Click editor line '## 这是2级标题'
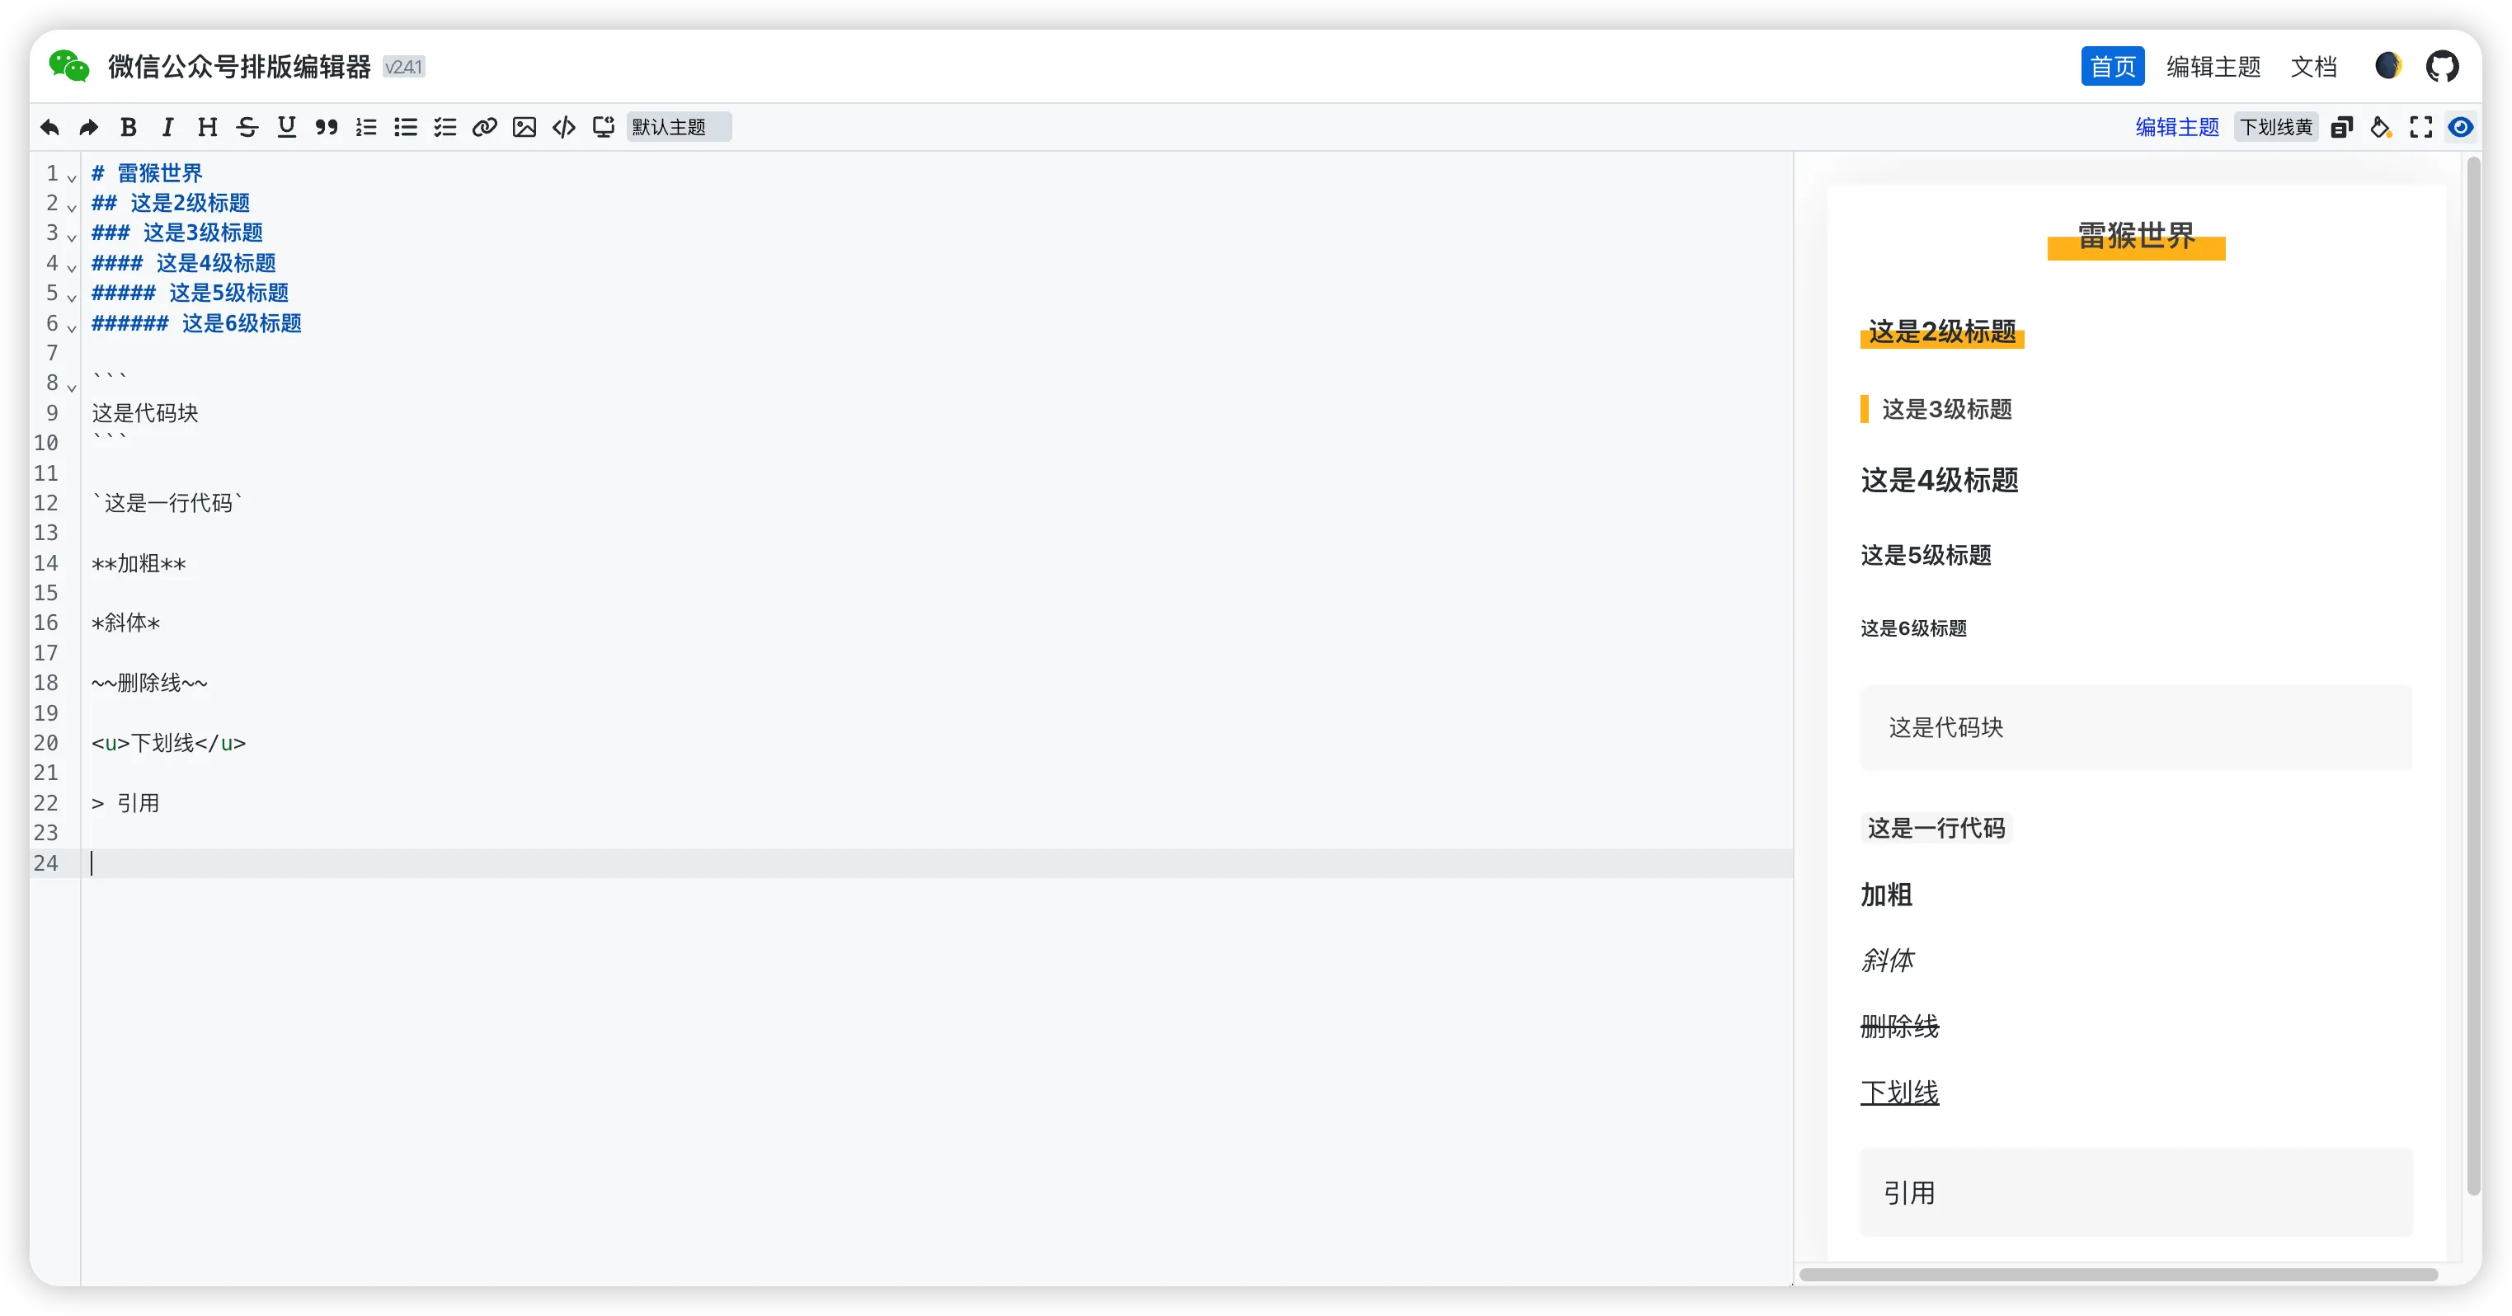This screenshot has height=1316, width=2512. coord(171,203)
